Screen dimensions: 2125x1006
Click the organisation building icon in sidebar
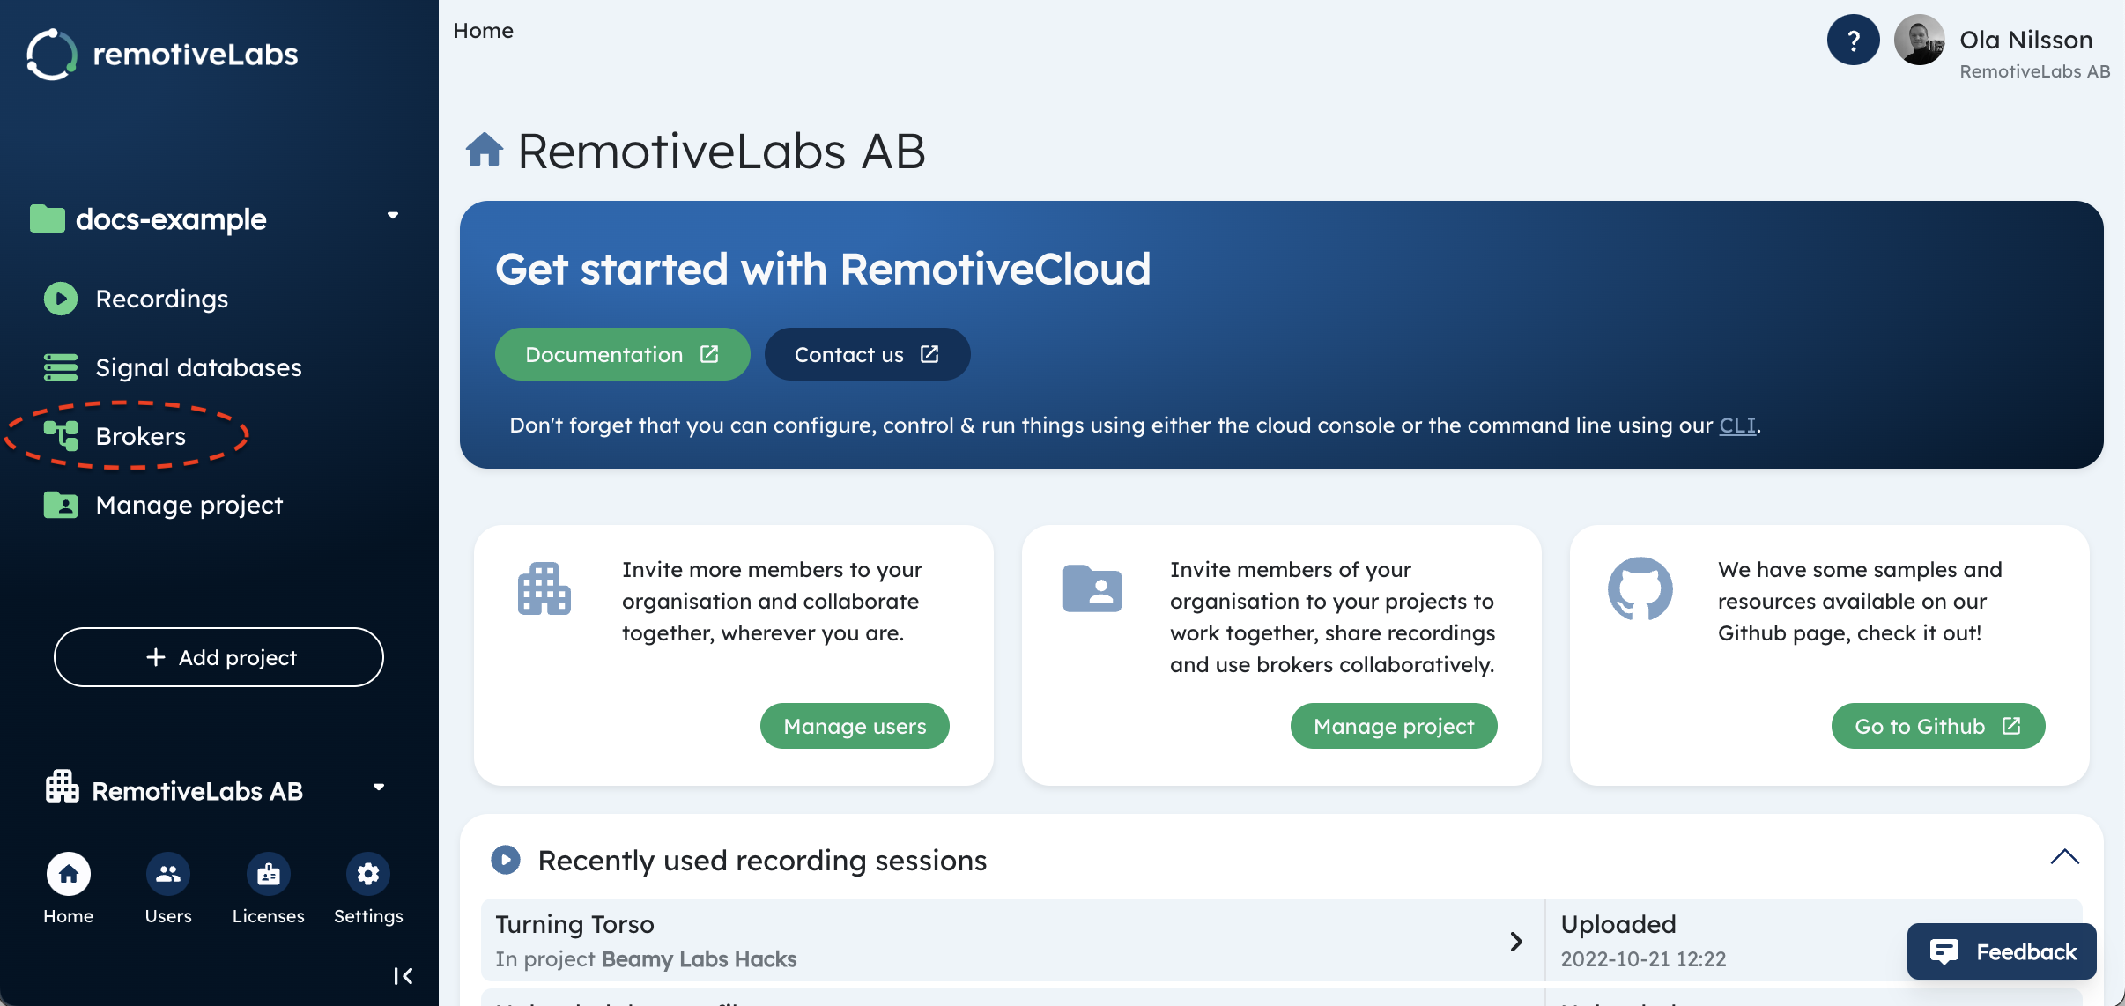[x=62, y=788]
